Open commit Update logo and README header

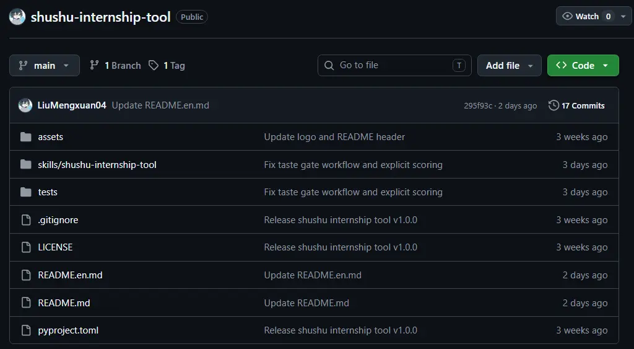(334, 137)
